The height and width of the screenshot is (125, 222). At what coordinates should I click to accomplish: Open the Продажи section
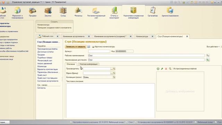[x=33, y=12]
